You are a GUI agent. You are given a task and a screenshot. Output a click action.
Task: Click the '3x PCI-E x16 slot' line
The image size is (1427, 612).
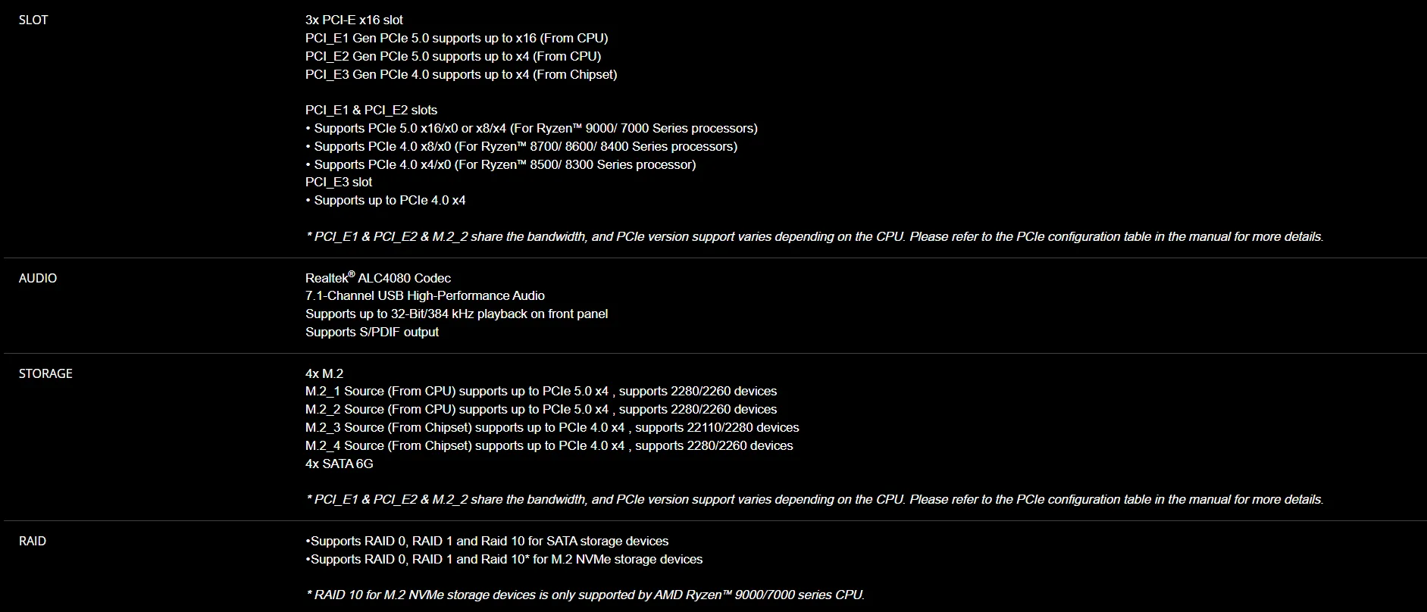click(x=354, y=20)
